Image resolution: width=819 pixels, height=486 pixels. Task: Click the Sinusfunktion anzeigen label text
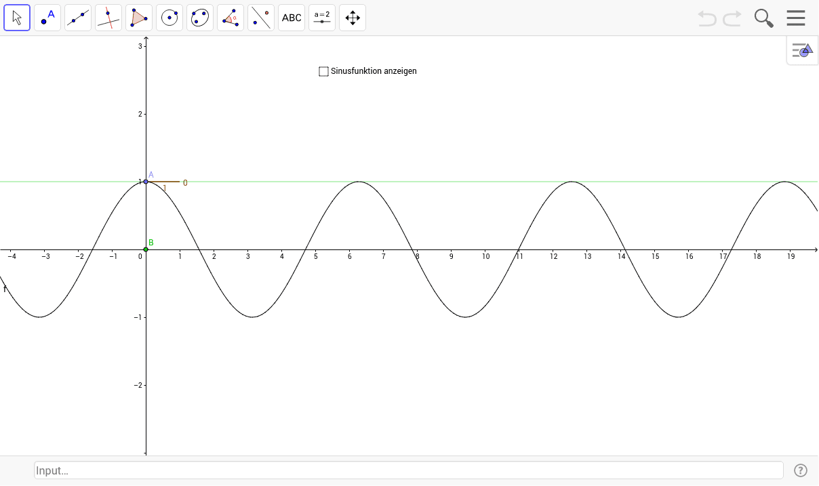tap(374, 71)
